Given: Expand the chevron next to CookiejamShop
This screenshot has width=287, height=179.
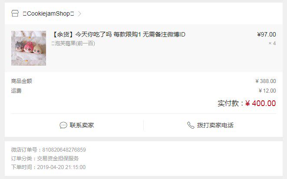Looking at the screenshot, I should (x=79, y=13).
